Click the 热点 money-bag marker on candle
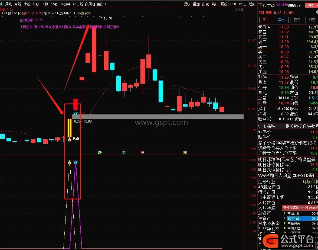 pos(69,139)
